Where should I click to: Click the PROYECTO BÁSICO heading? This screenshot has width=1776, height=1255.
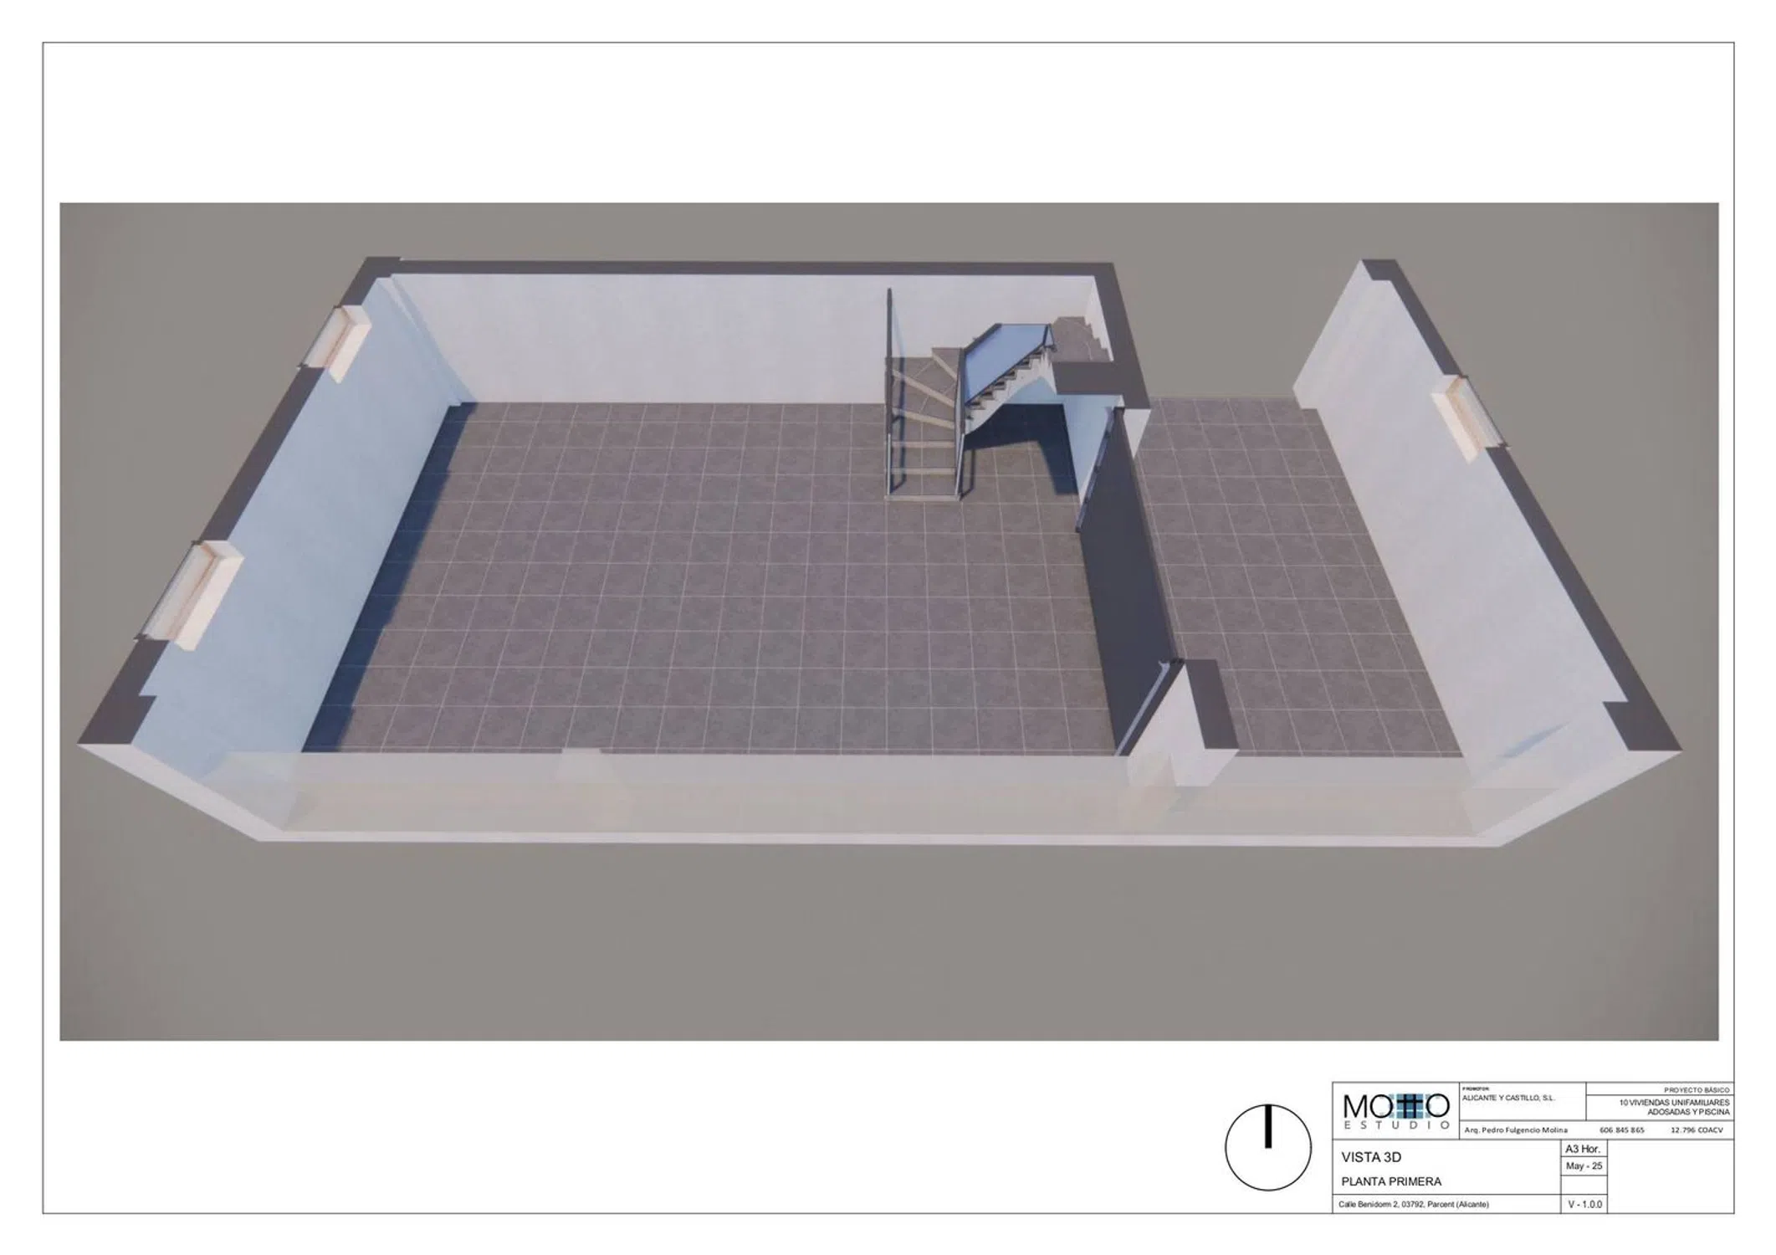pyautogui.click(x=1696, y=1091)
